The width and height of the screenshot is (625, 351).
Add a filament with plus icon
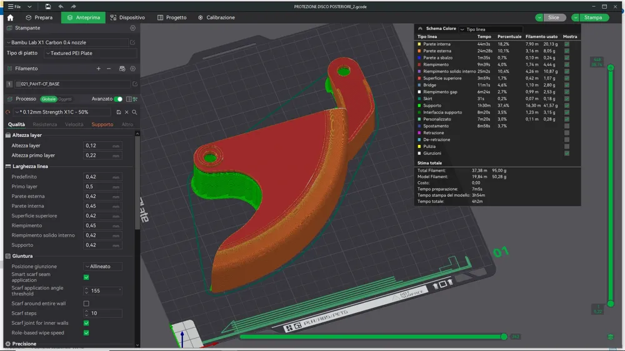[99, 69]
